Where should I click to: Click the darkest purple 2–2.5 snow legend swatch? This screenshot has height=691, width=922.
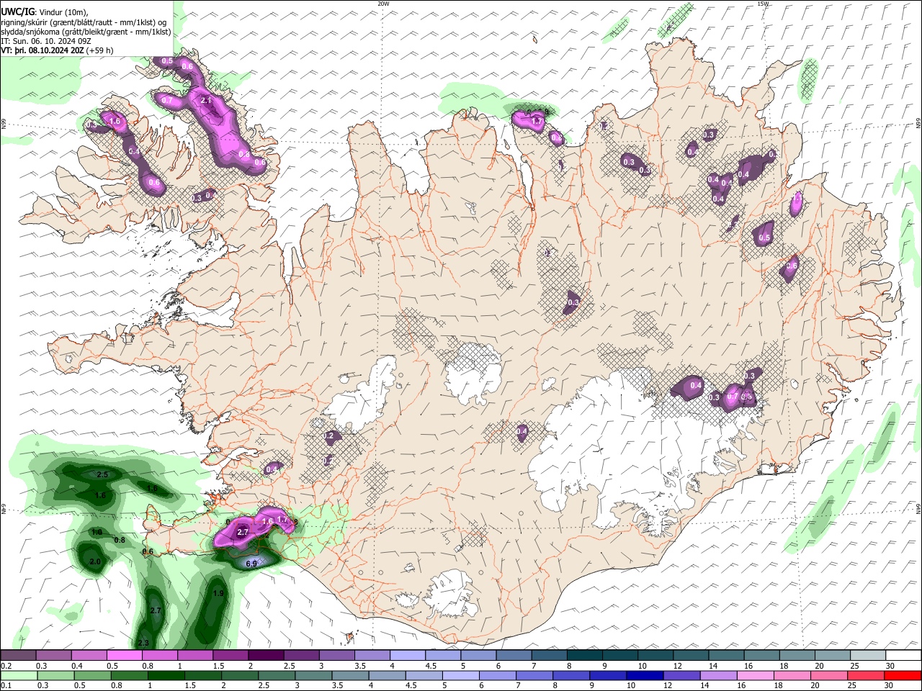[x=267, y=656]
